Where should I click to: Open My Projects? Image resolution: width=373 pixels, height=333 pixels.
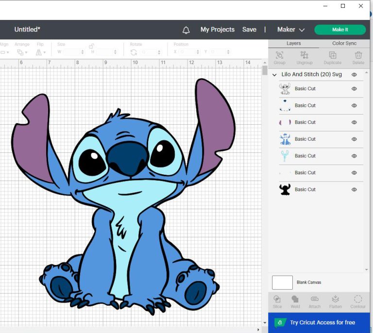click(217, 30)
